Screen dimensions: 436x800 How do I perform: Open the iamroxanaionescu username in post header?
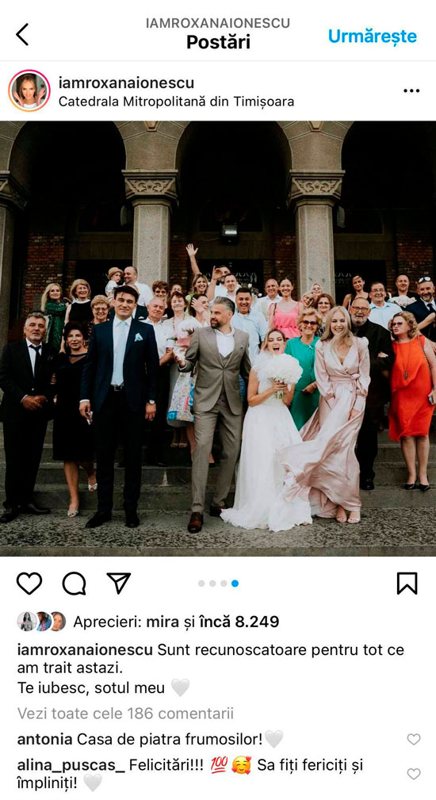[x=126, y=82]
